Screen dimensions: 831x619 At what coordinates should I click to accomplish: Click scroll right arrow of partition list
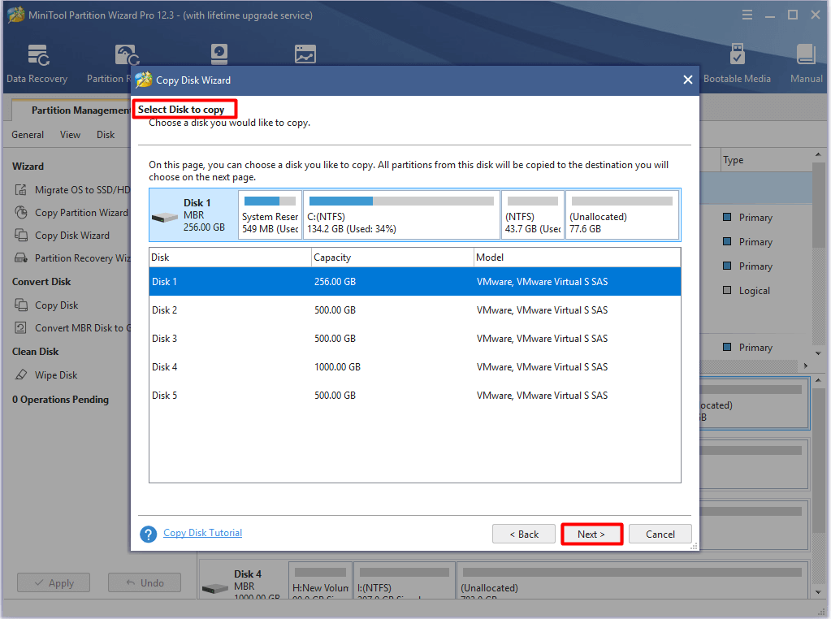(806, 366)
